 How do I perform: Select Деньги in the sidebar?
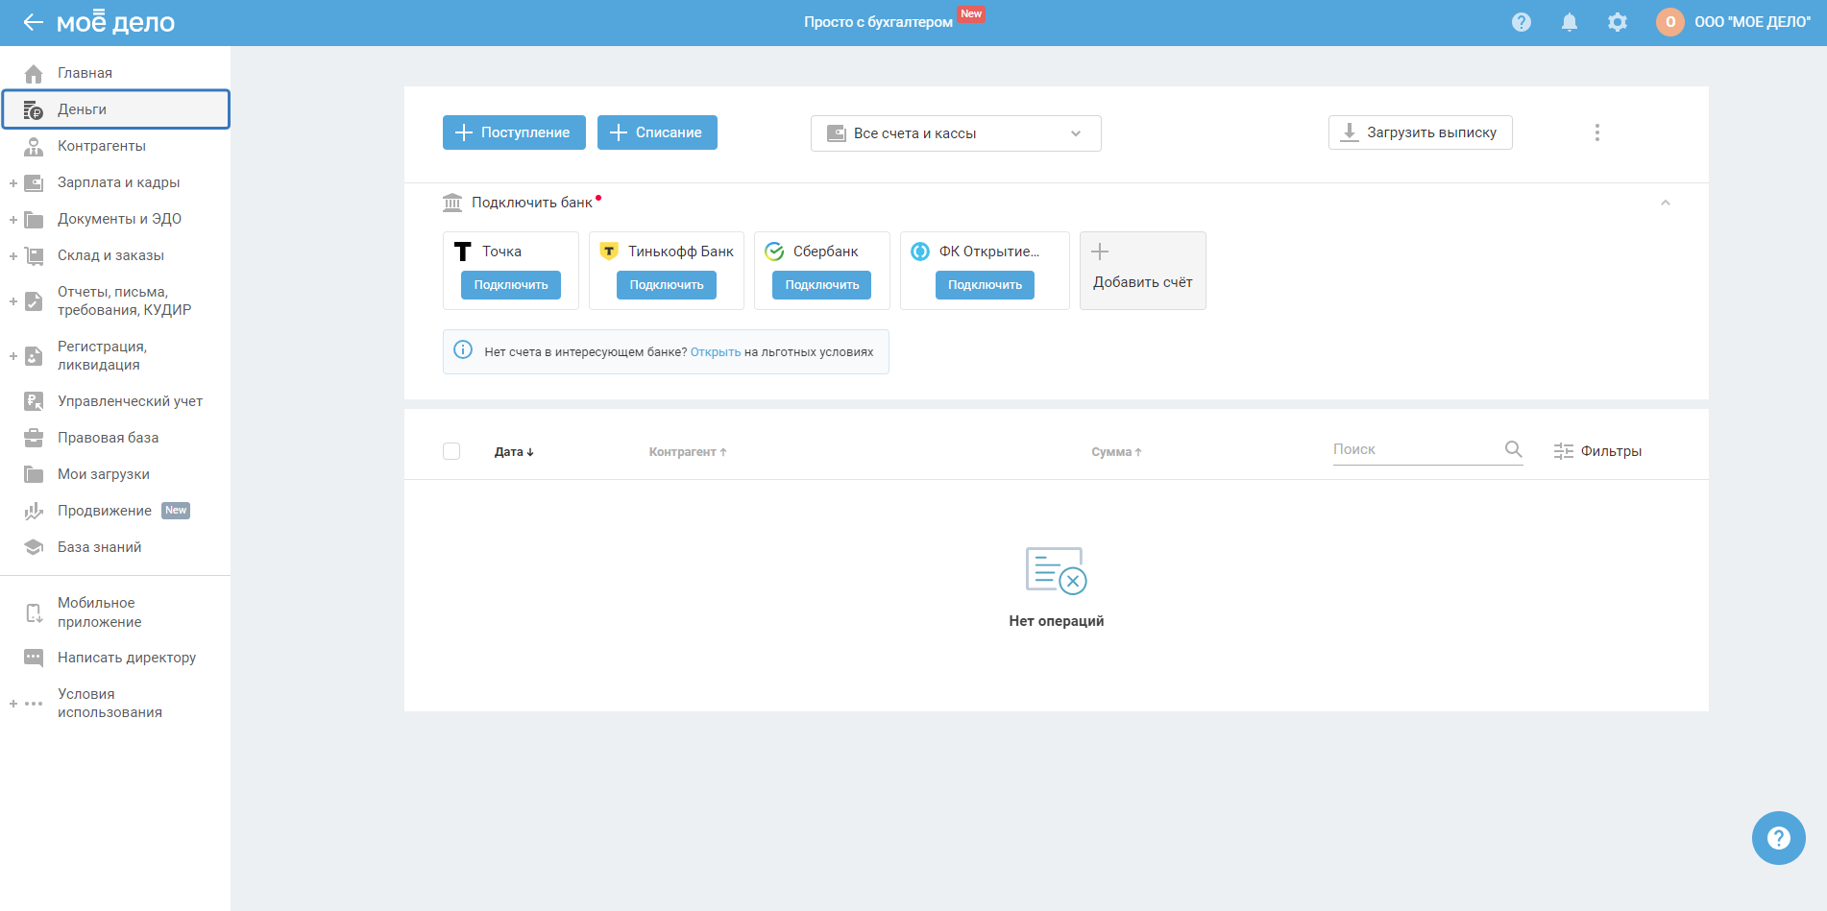[115, 109]
